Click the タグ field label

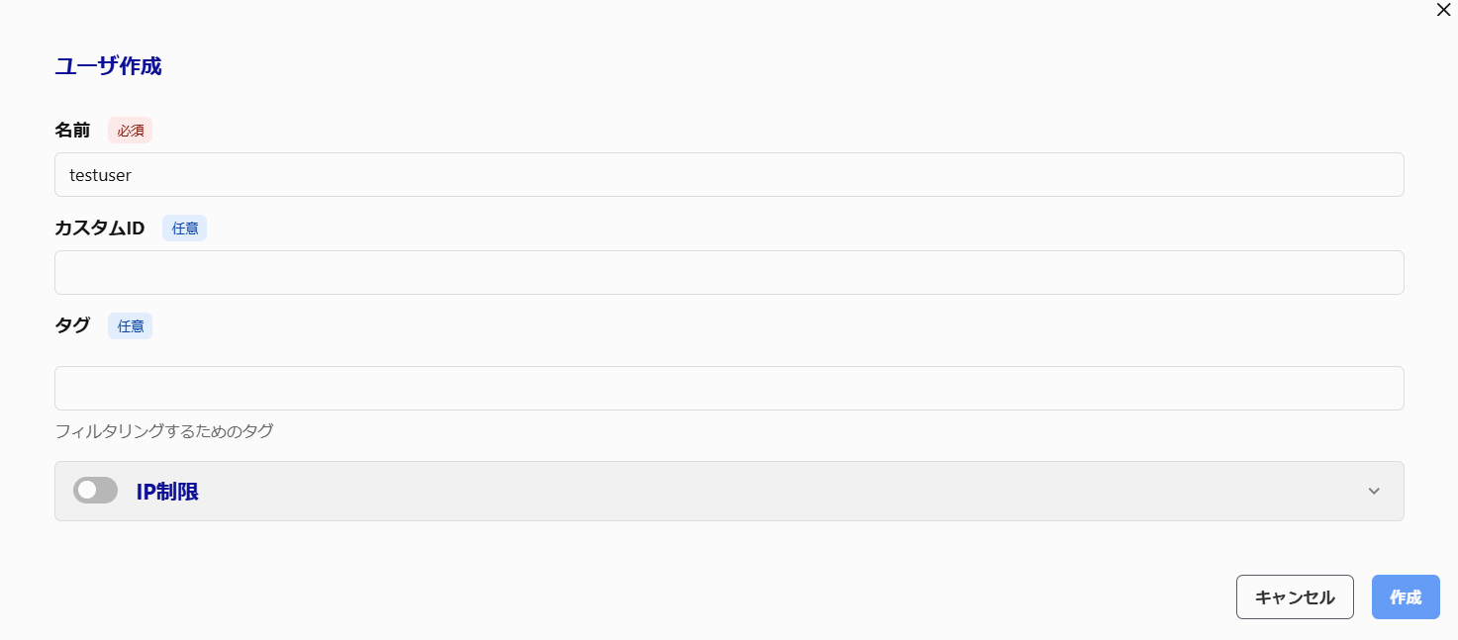tap(72, 325)
